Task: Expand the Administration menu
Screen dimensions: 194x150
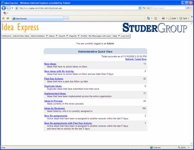Action: coord(39,36)
